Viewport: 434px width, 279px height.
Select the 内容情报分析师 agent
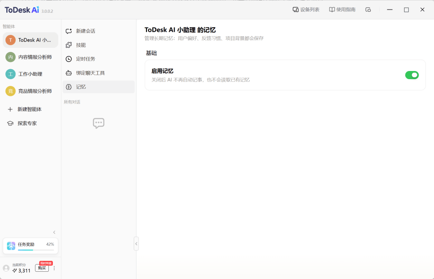click(30, 57)
